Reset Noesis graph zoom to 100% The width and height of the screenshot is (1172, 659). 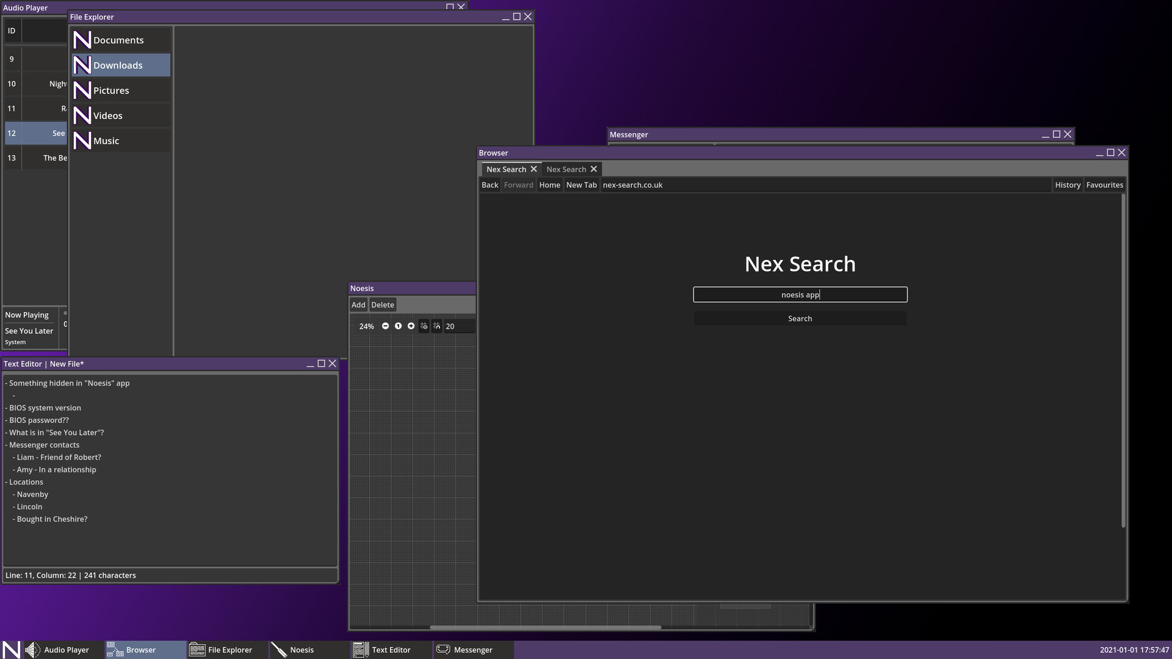[x=398, y=326]
